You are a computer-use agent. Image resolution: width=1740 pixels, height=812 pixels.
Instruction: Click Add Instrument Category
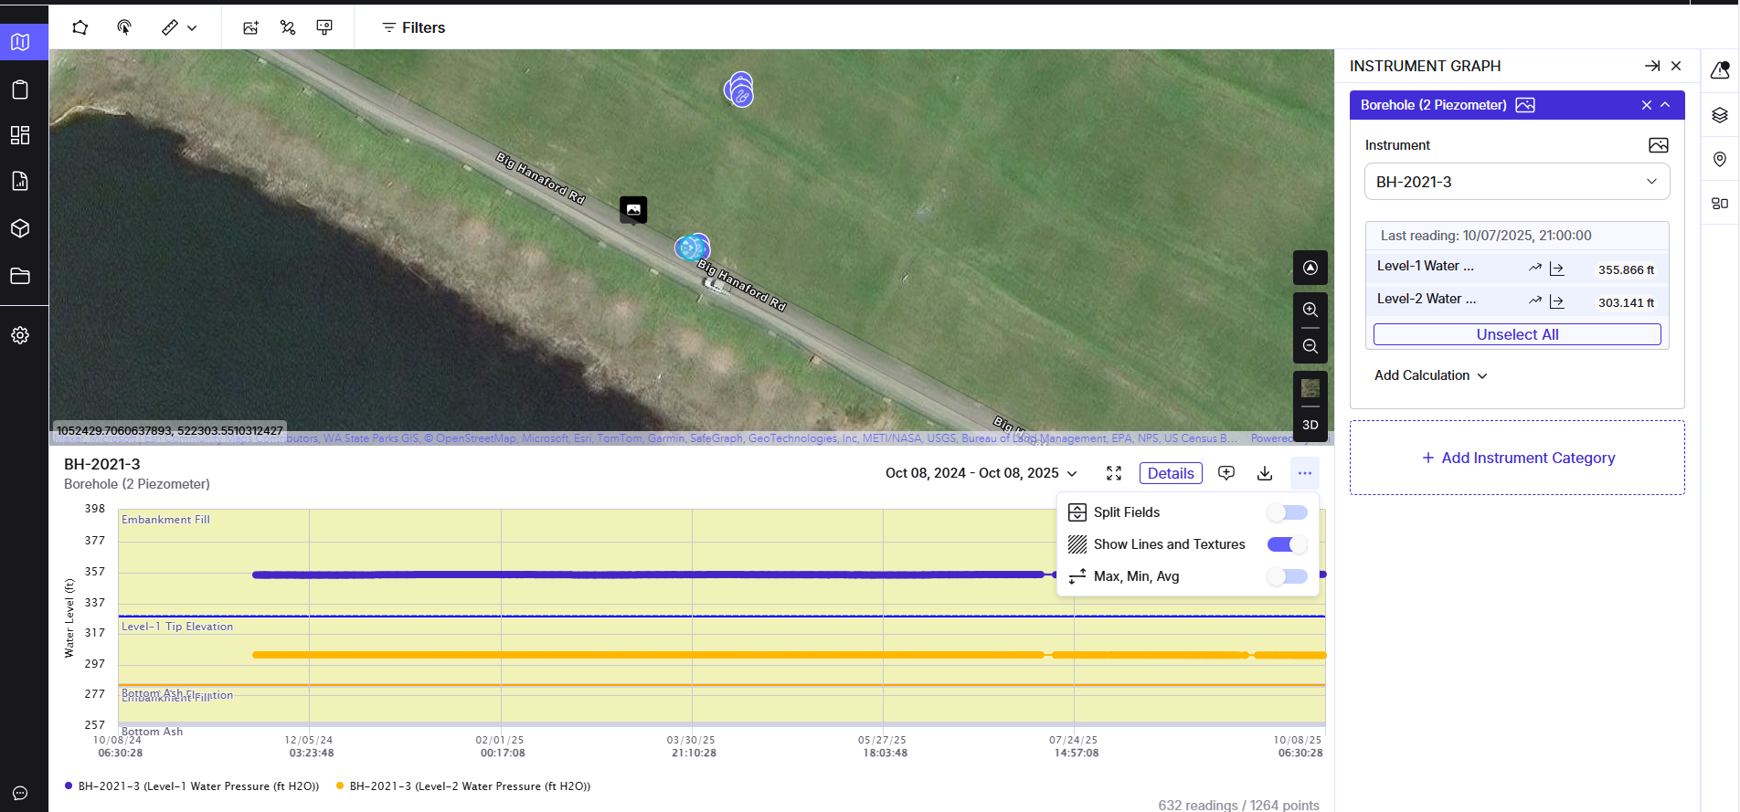click(x=1517, y=458)
